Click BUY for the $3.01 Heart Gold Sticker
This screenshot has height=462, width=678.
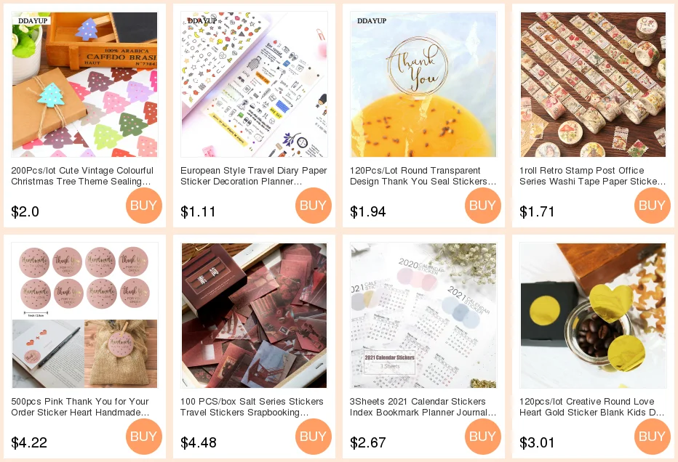(653, 437)
